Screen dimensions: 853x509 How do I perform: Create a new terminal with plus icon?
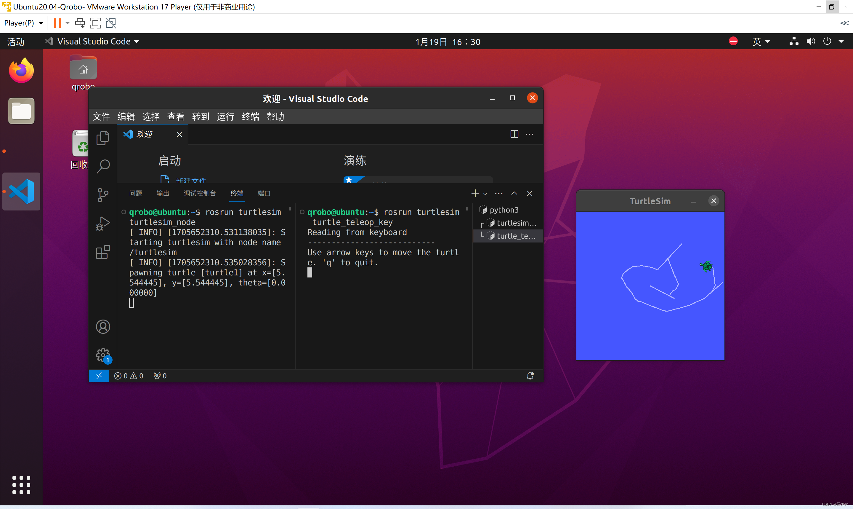point(475,194)
